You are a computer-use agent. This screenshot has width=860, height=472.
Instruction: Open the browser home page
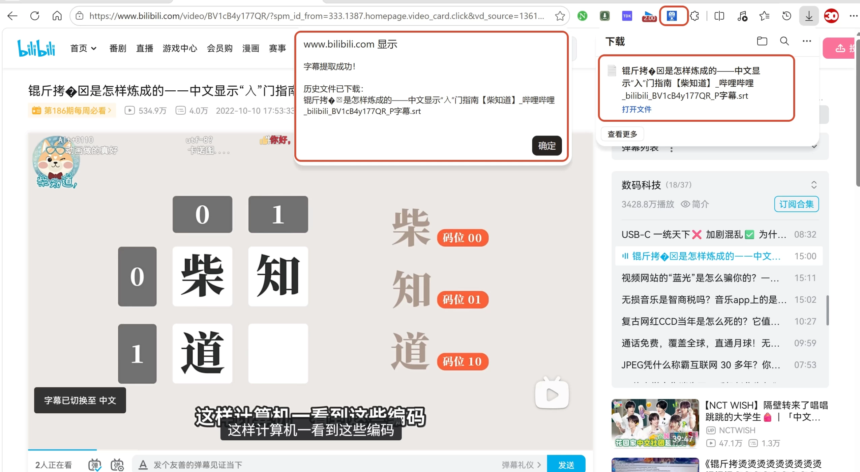pyautogui.click(x=57, y=16)
